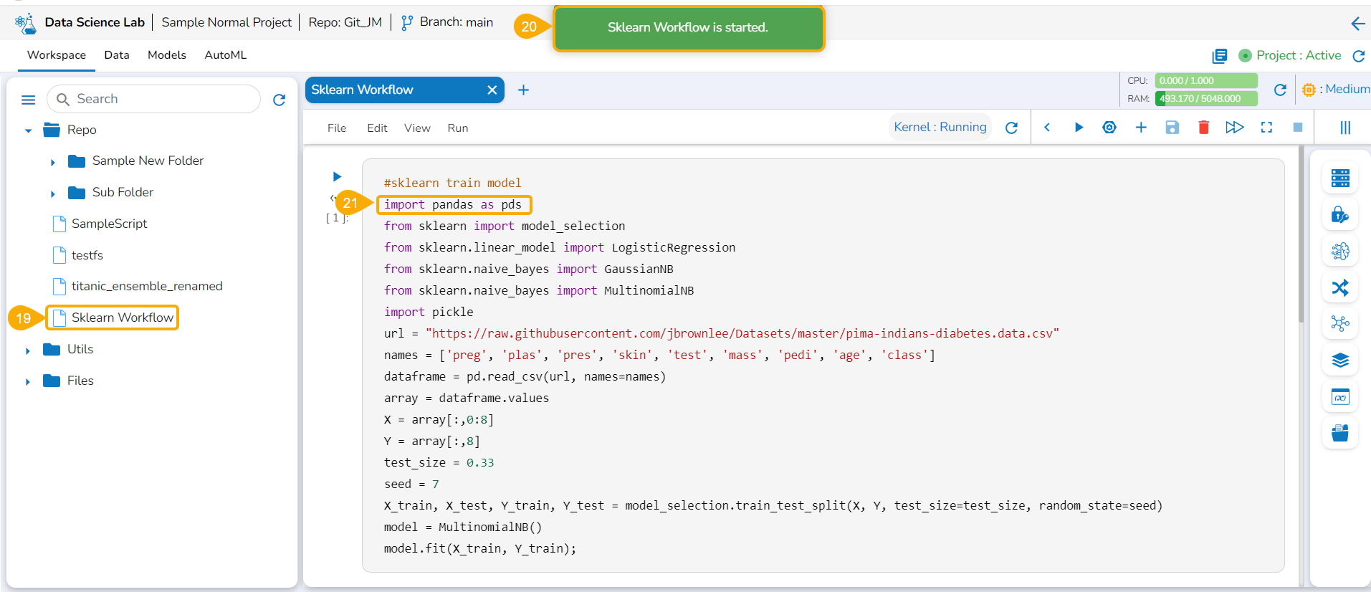The width and height of the screenshot is (1371, 592).
Task: Click the red delete cell icon
Action: [1203, 128]
